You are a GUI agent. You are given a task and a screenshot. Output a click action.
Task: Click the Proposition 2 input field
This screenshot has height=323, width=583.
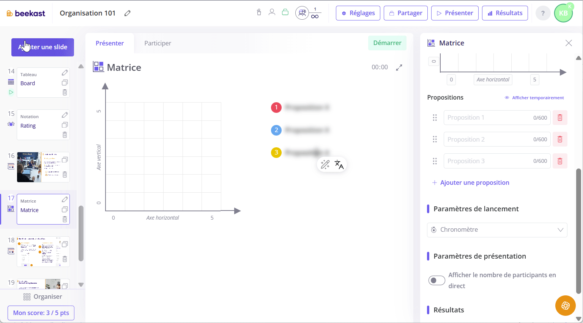497,139
